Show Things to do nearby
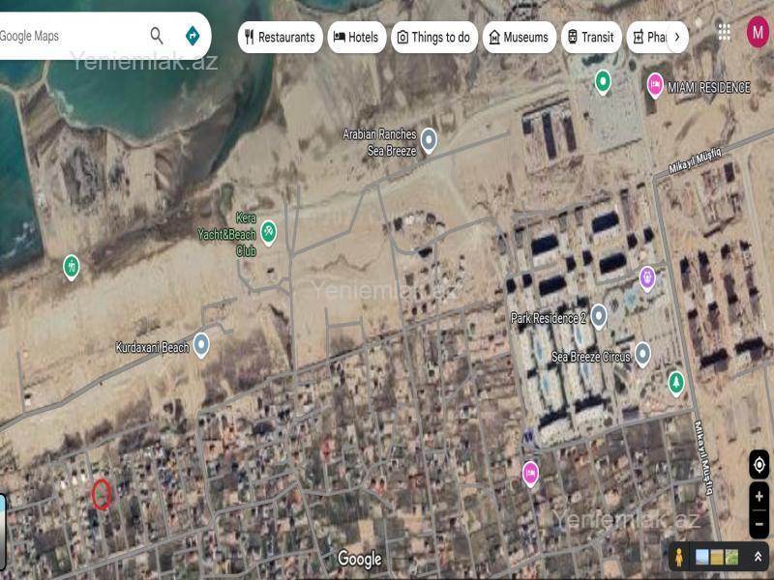This screenshot has height=580, width=774. pos(433,37)
